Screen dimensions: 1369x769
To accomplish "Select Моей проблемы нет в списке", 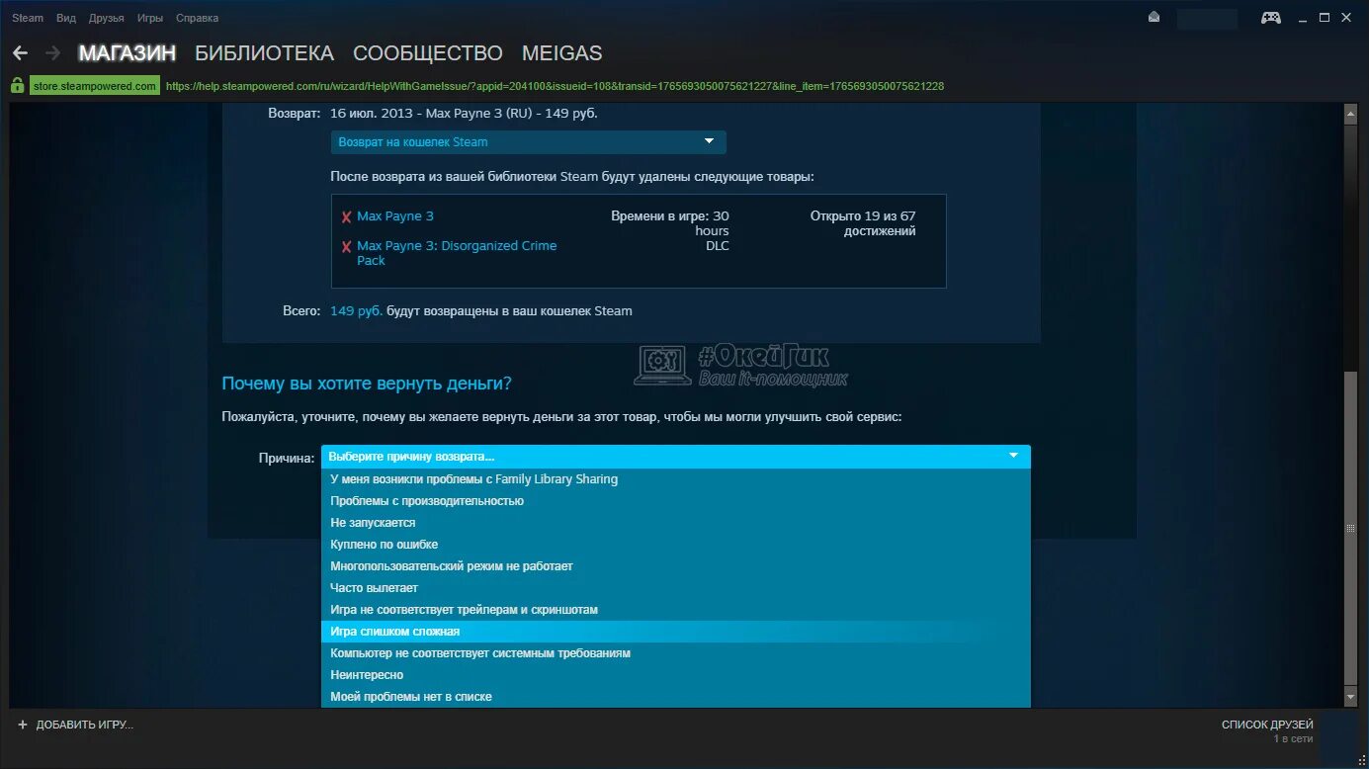I will click(675, 697).
